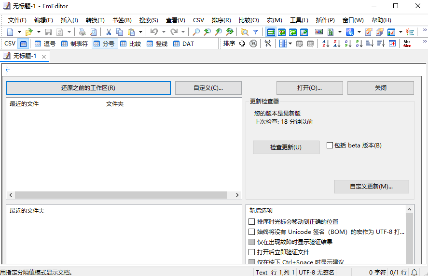Screen dimensions: 428x276
Task: Click the Find in Files icon
Action: pos(244,32)
